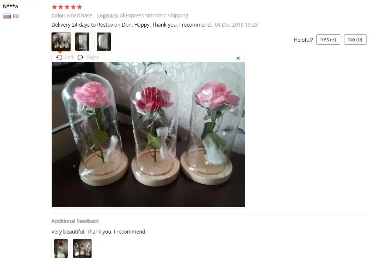Click the AliExpress Standard Shipping text

click(x=154, y=16)
